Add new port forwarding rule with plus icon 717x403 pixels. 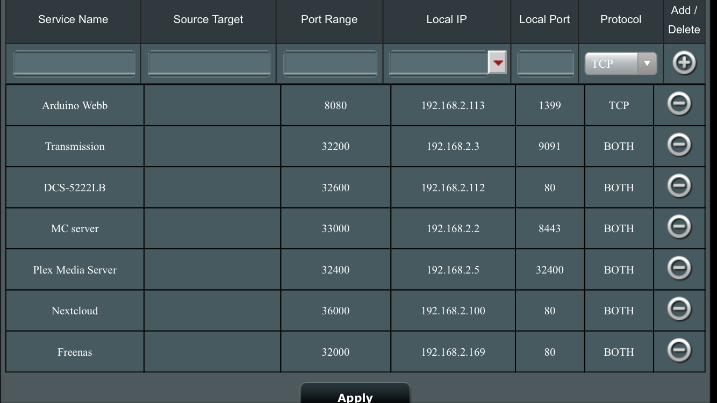pos(684,63)
